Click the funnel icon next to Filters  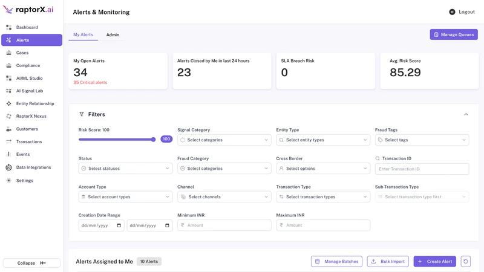coord(82,114)
